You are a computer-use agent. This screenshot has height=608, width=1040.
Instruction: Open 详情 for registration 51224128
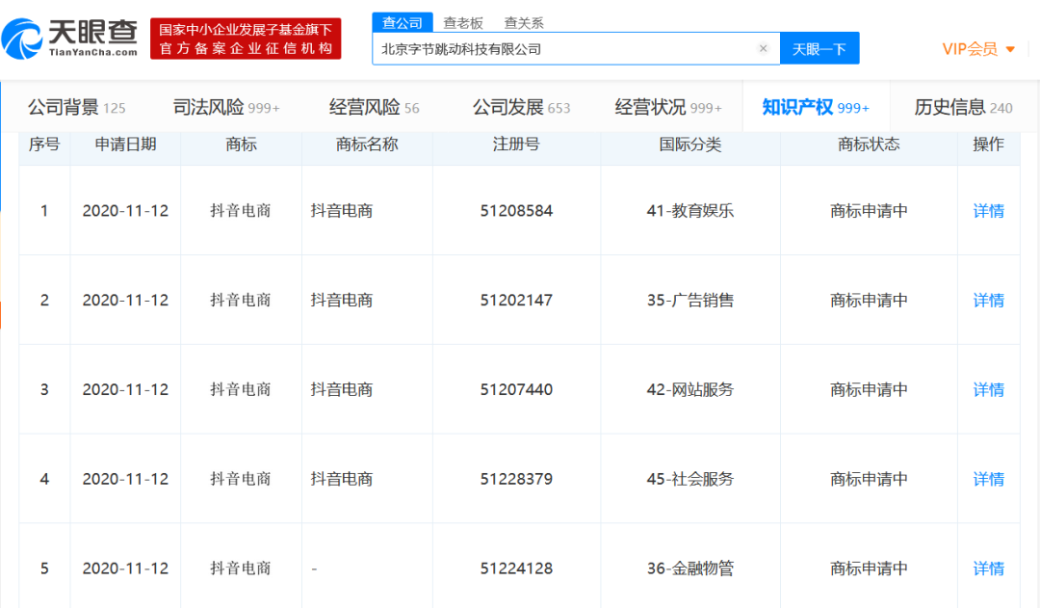point(988,568)
